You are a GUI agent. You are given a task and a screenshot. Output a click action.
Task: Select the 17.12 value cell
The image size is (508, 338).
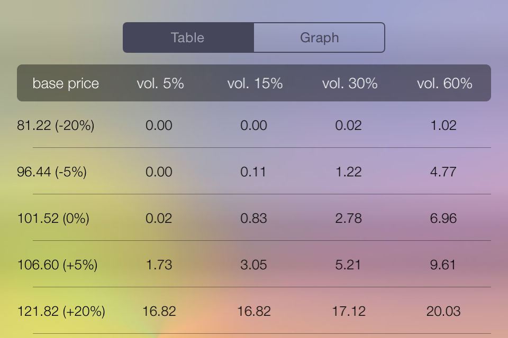[x=349, y=311]
